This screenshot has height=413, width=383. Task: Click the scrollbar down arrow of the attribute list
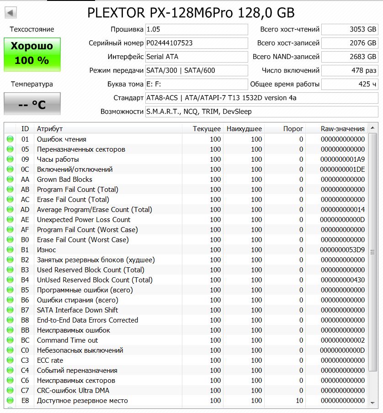tap(372, 403)
